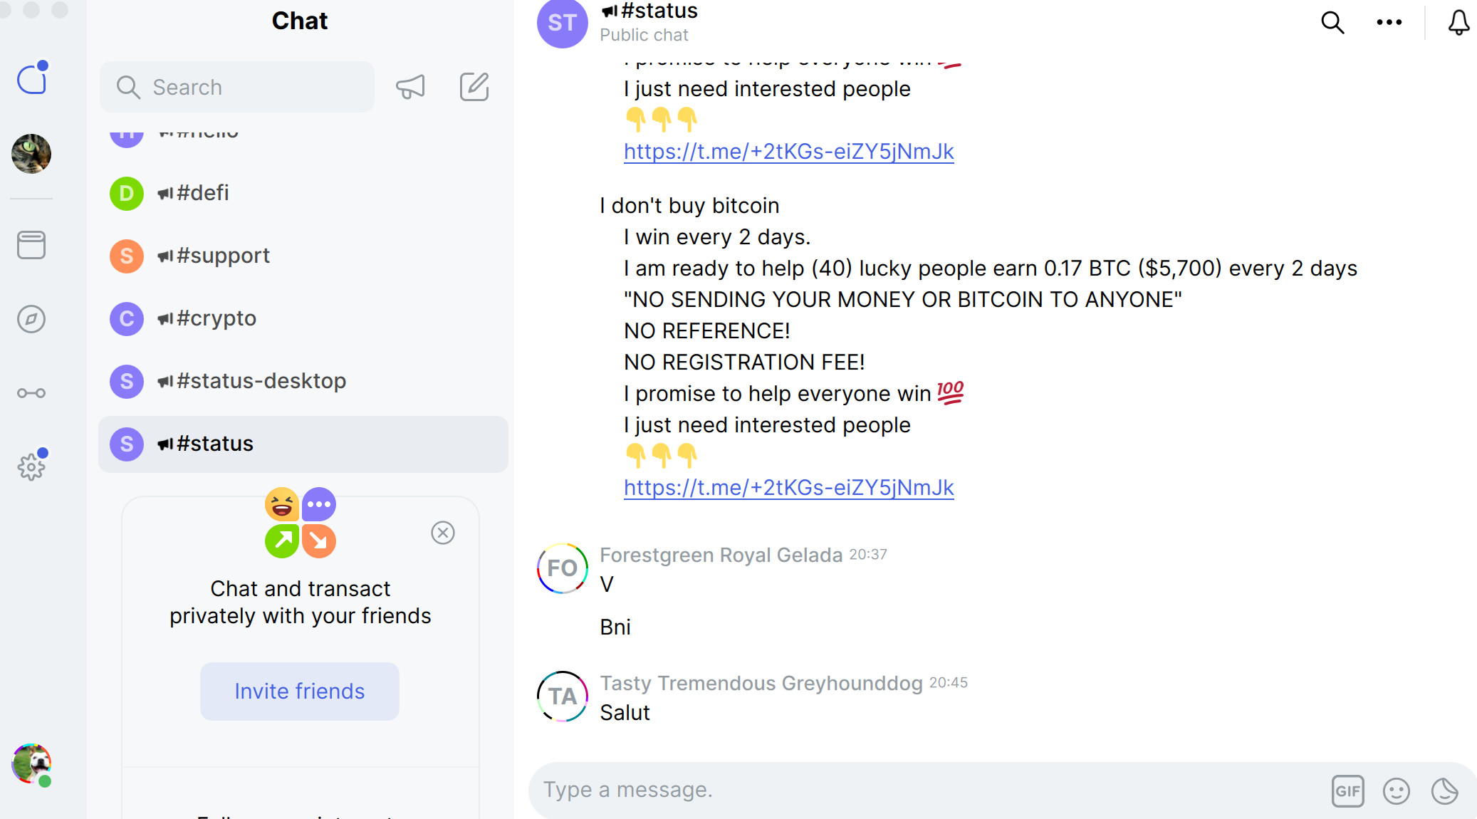1477x819 pixels.
Task: Click the megaphone icon next to the search bar
Action: point(412,87)
